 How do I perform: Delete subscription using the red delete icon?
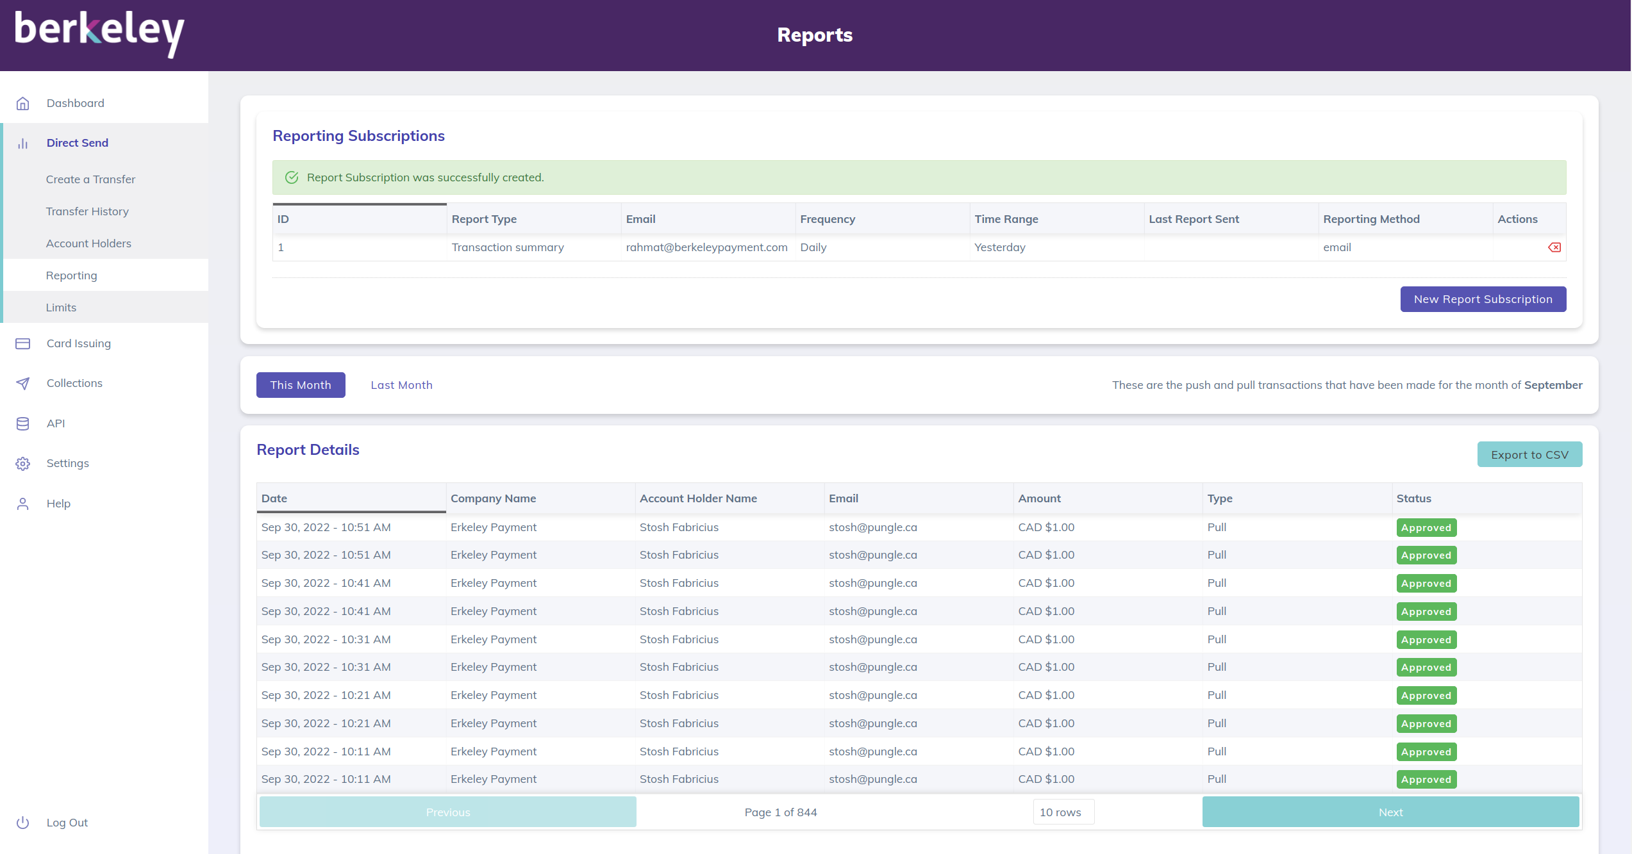(x=1554, y=247)
